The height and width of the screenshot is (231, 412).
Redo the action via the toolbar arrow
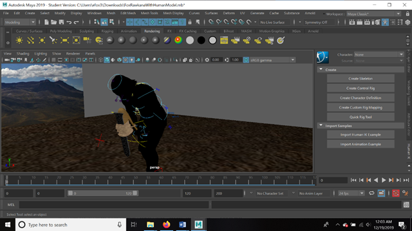[x=76, y=22]
